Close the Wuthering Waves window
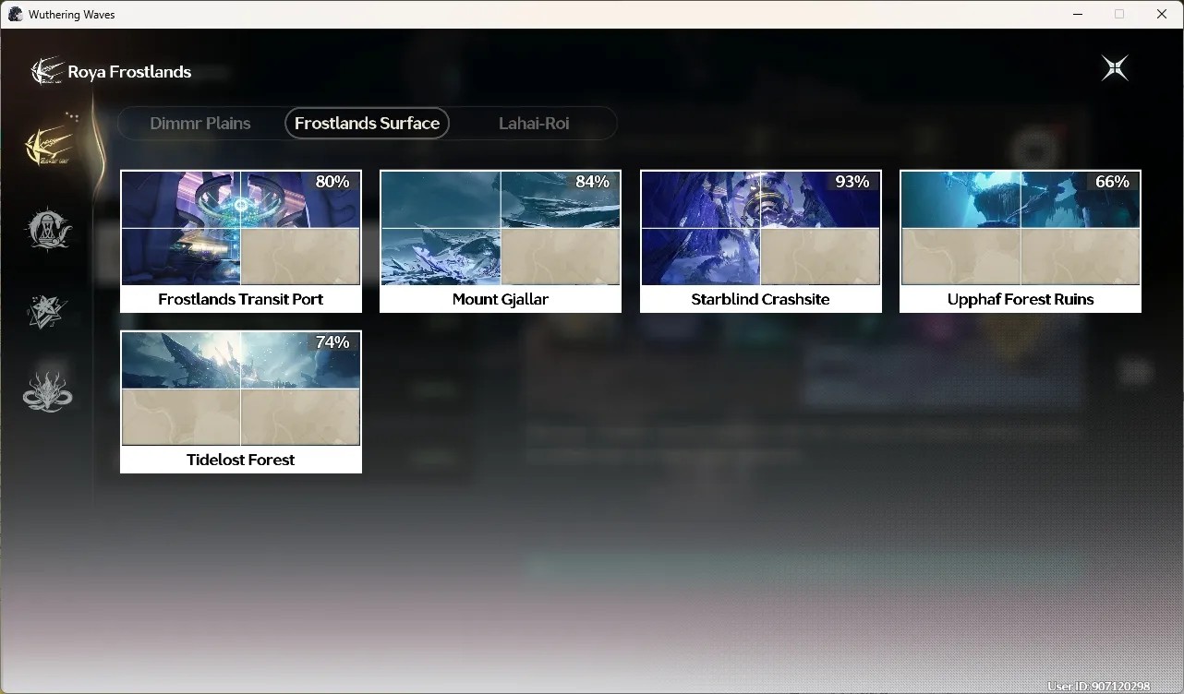1184x694 pixels. [1162, 14]
